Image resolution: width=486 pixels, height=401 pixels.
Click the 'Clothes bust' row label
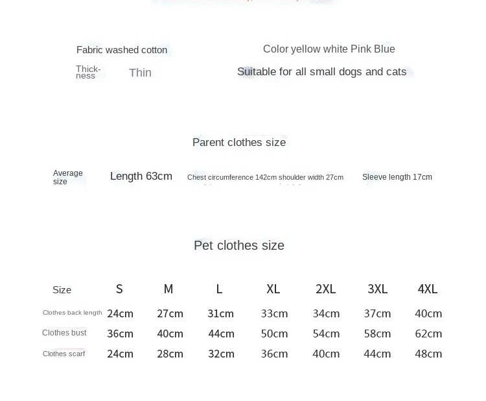click(x=64, y=333)
